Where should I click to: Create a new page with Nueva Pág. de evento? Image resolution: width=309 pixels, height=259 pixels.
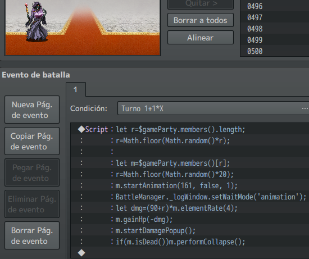pos(32,110)
